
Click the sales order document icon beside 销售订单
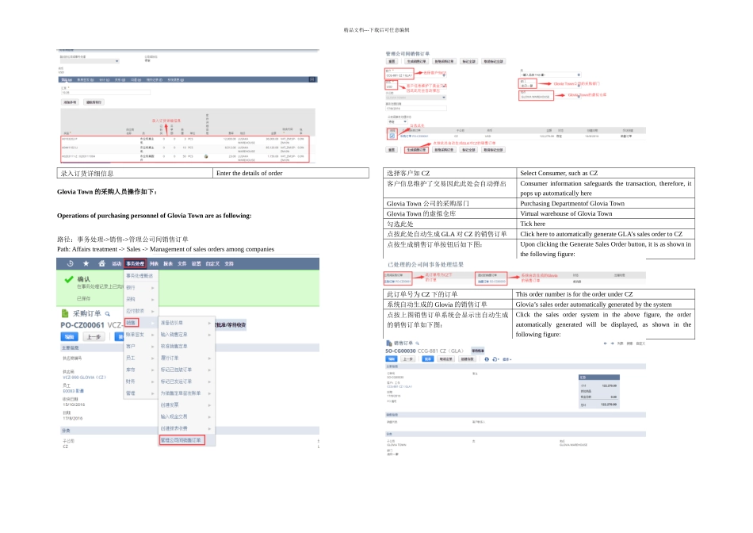389,343
